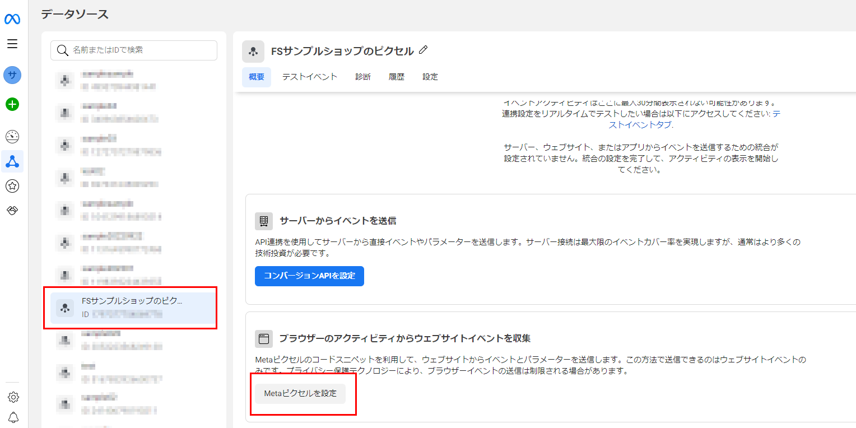The width and height of the screenshot is (856, 428).
Task: Open the gauge overview icon in sidebar
Action: coord(12,136)
